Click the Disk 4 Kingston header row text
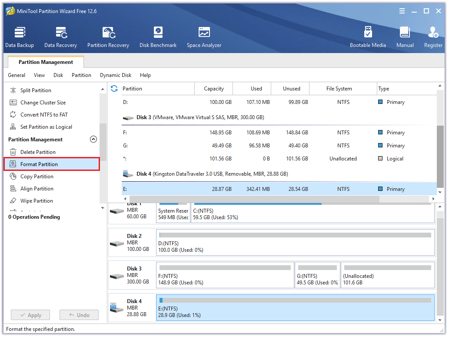Image resolution: width=449 pixels, height=337 pixels. pos(212,174)
